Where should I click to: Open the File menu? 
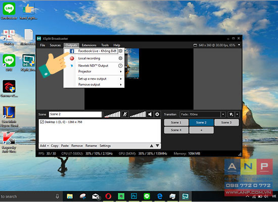(42, 45)
